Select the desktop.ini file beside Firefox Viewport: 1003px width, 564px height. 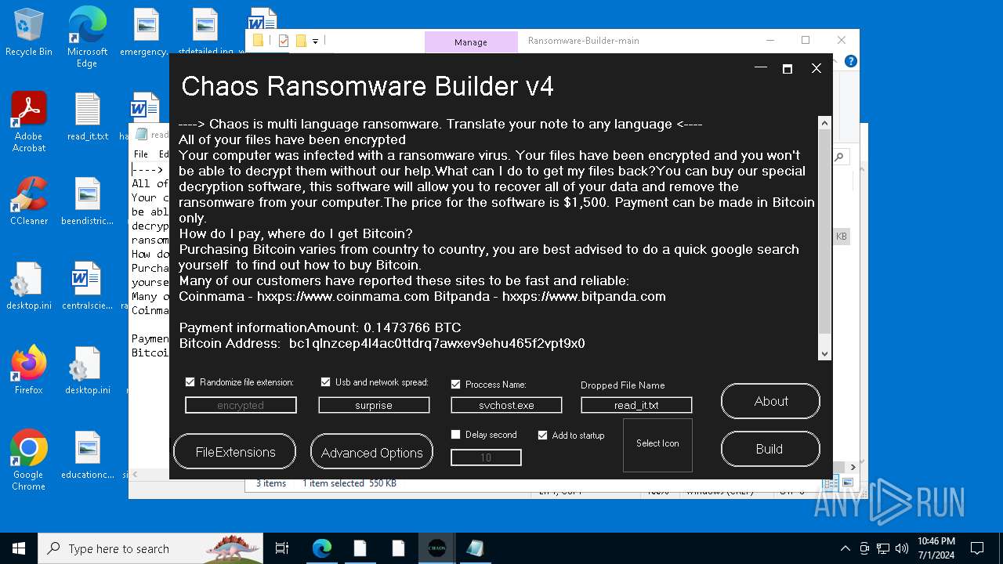click(x=87, y=371)
